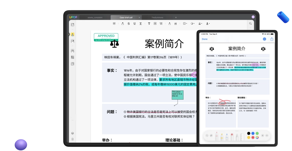
Task: Activate the underline annotation tool
Action: 135,24
